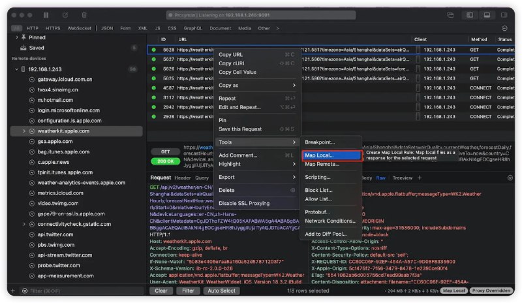Image resolution: width=522 pixels, height=303 pixels.
Task: Sort by the Client column header
Action: (x=420, y=39)
